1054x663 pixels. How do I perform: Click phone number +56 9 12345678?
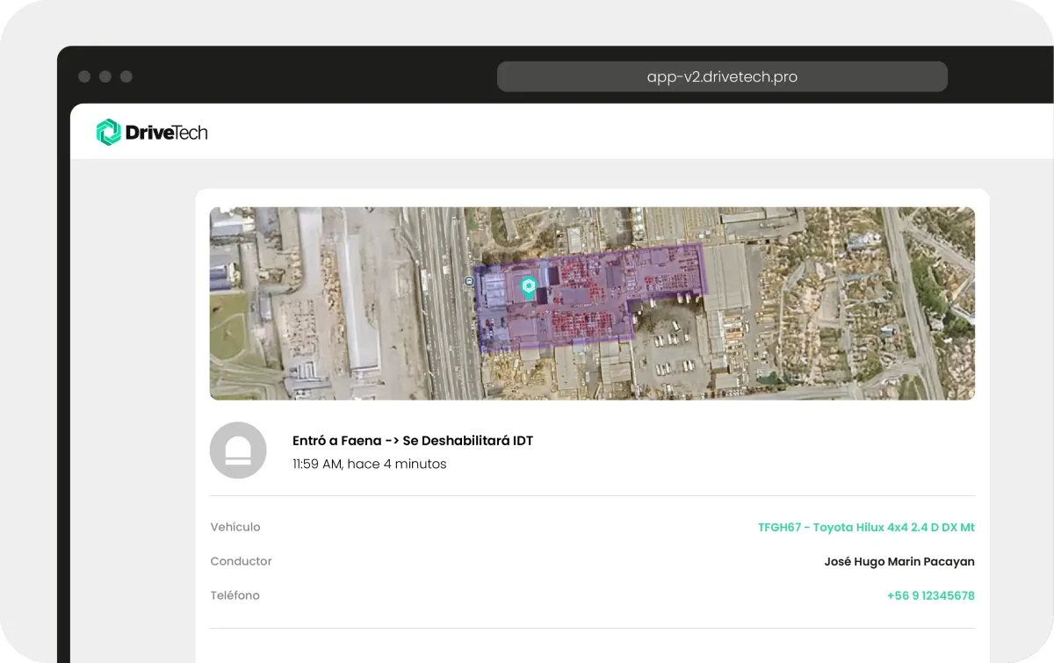[930, 595]
